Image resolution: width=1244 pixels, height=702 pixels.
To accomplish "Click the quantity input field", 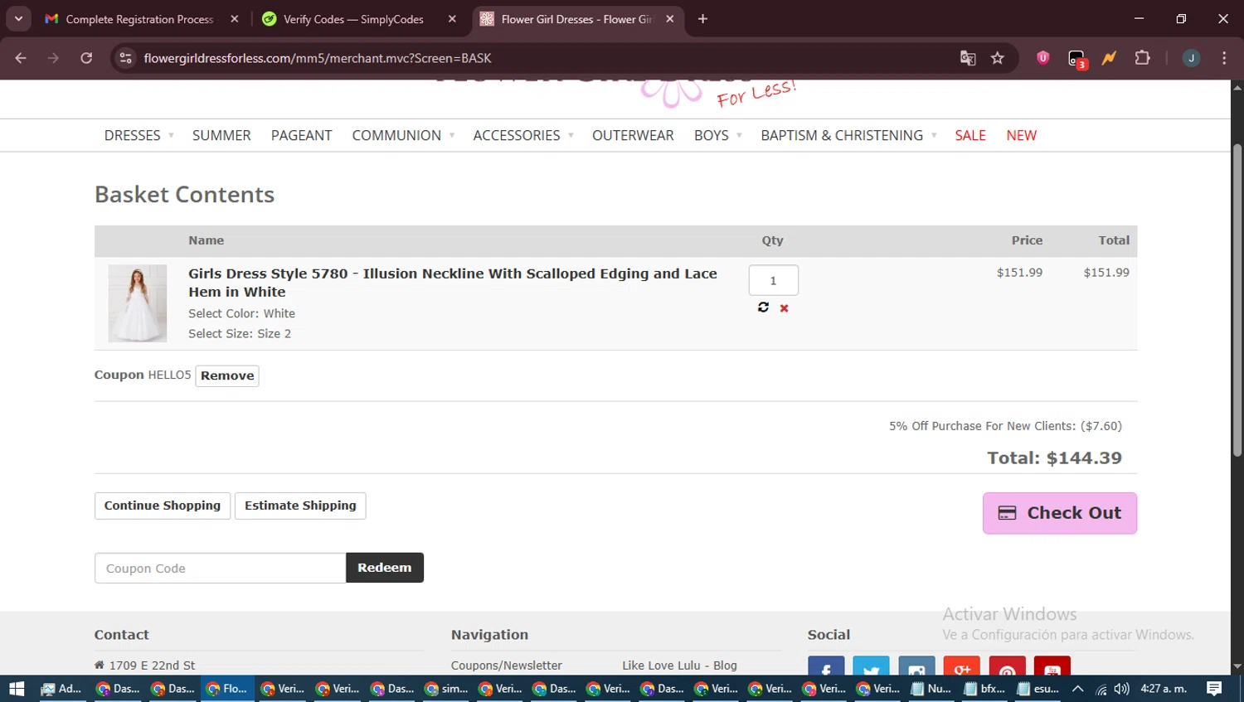I will click(x=774, y=280).
